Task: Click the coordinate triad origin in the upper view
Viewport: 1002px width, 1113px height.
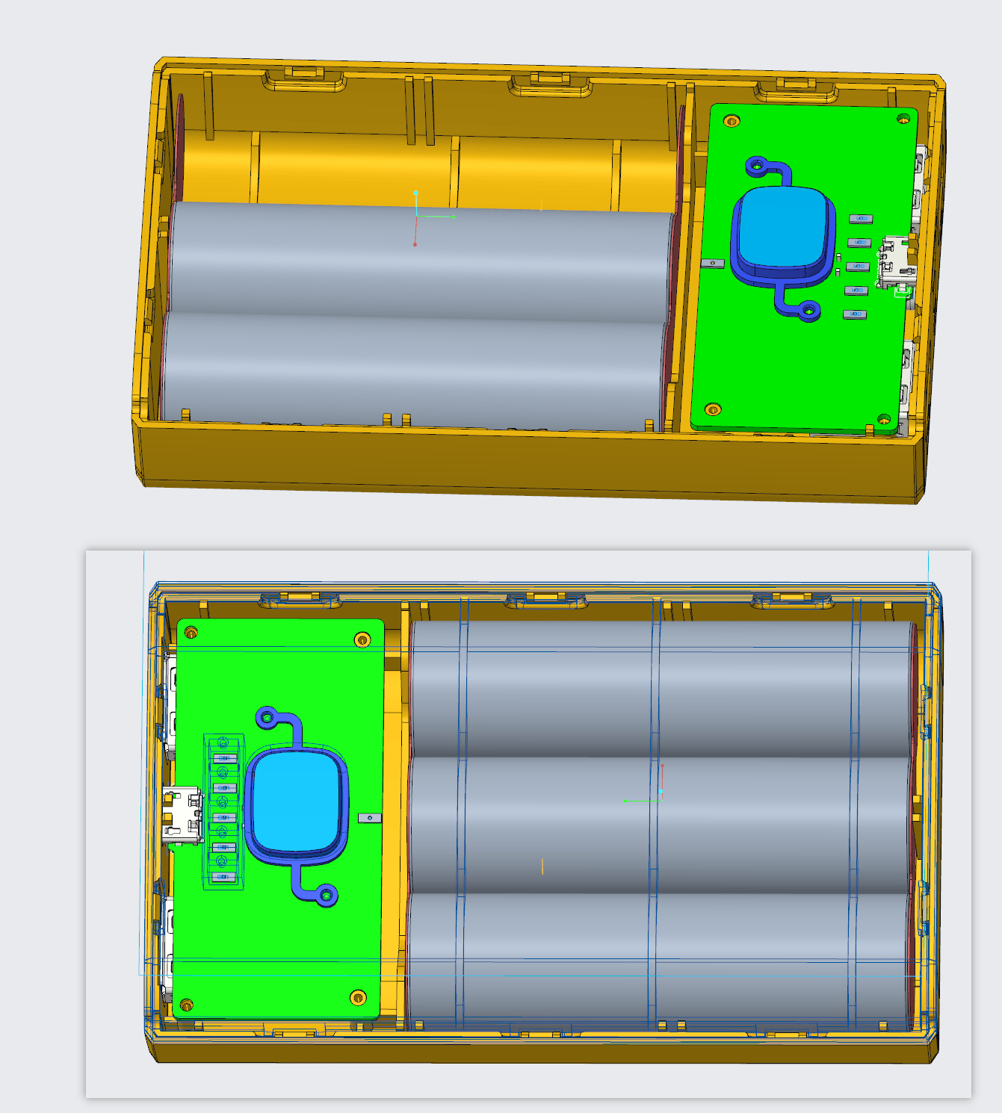Action: coord(416,217)
